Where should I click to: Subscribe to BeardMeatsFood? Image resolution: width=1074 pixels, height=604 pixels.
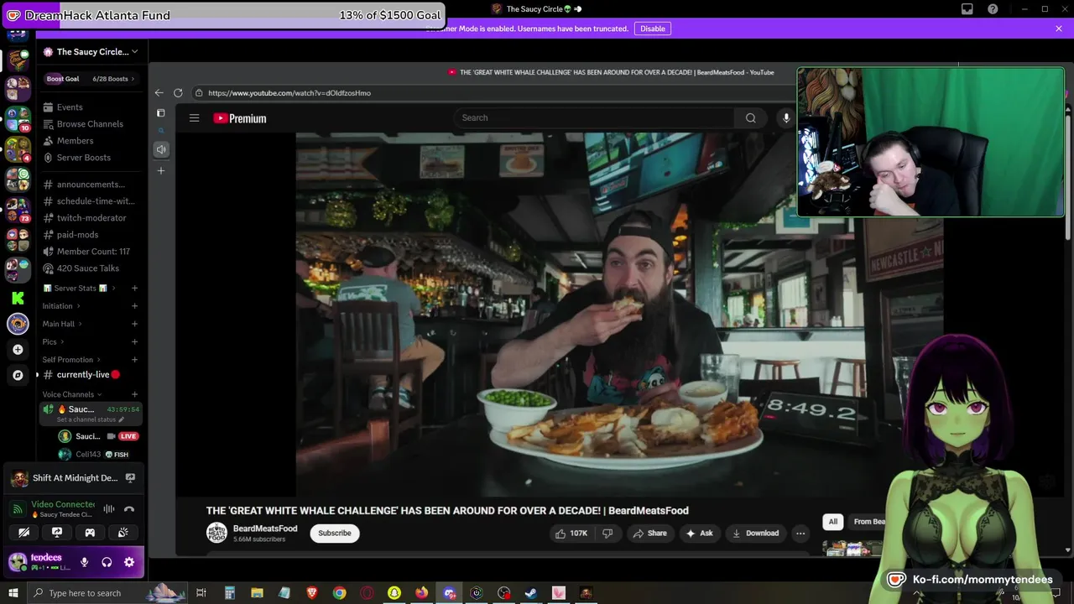point(335,533)
